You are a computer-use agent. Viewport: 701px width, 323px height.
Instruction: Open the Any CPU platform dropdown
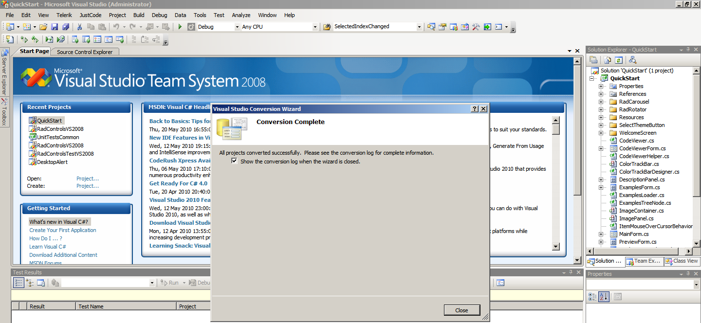click(x=315, y=27)
